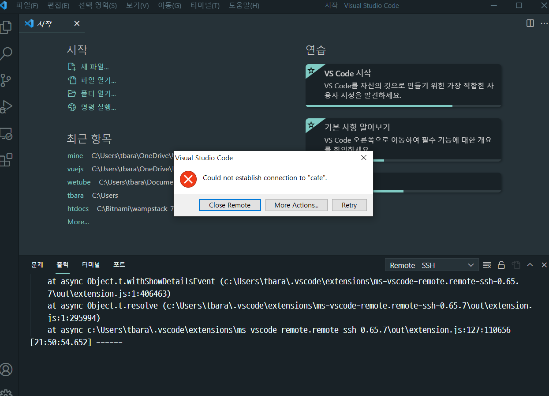Click the VS Code 시작 progress bar

[403, 106]
